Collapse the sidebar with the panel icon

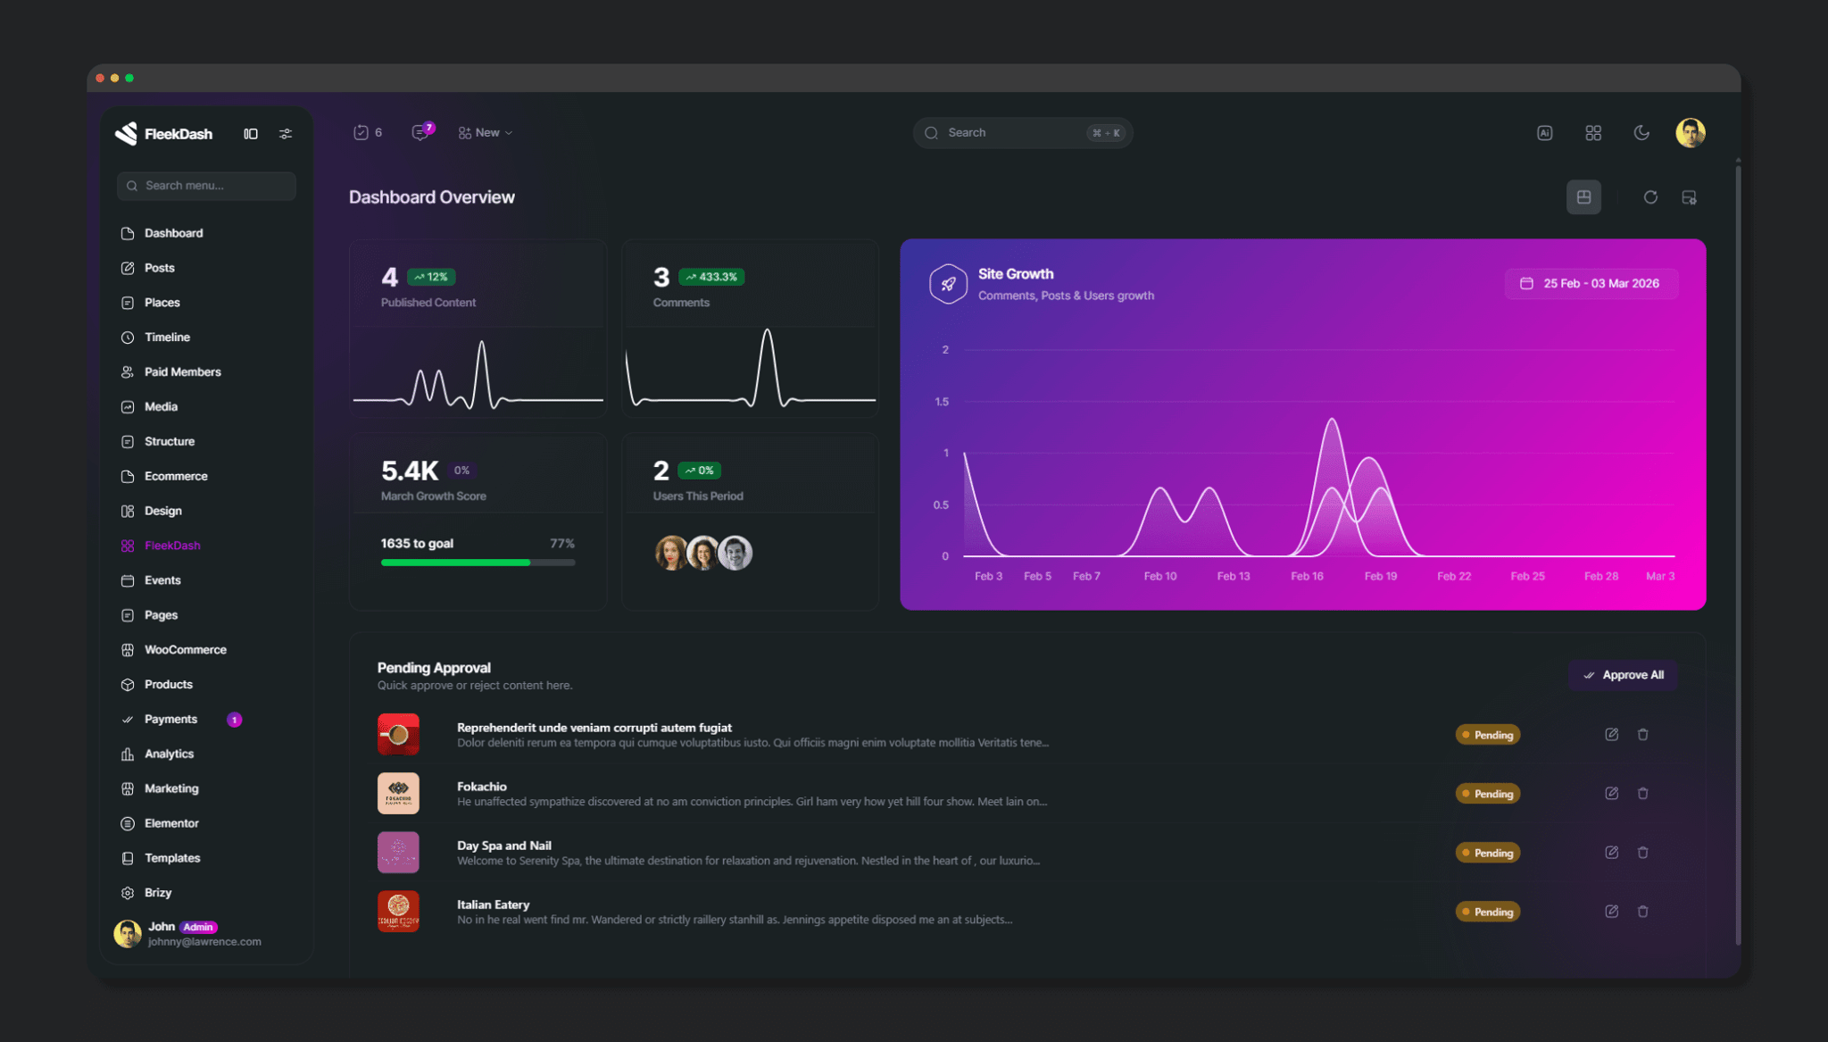(x=251, y=134)
